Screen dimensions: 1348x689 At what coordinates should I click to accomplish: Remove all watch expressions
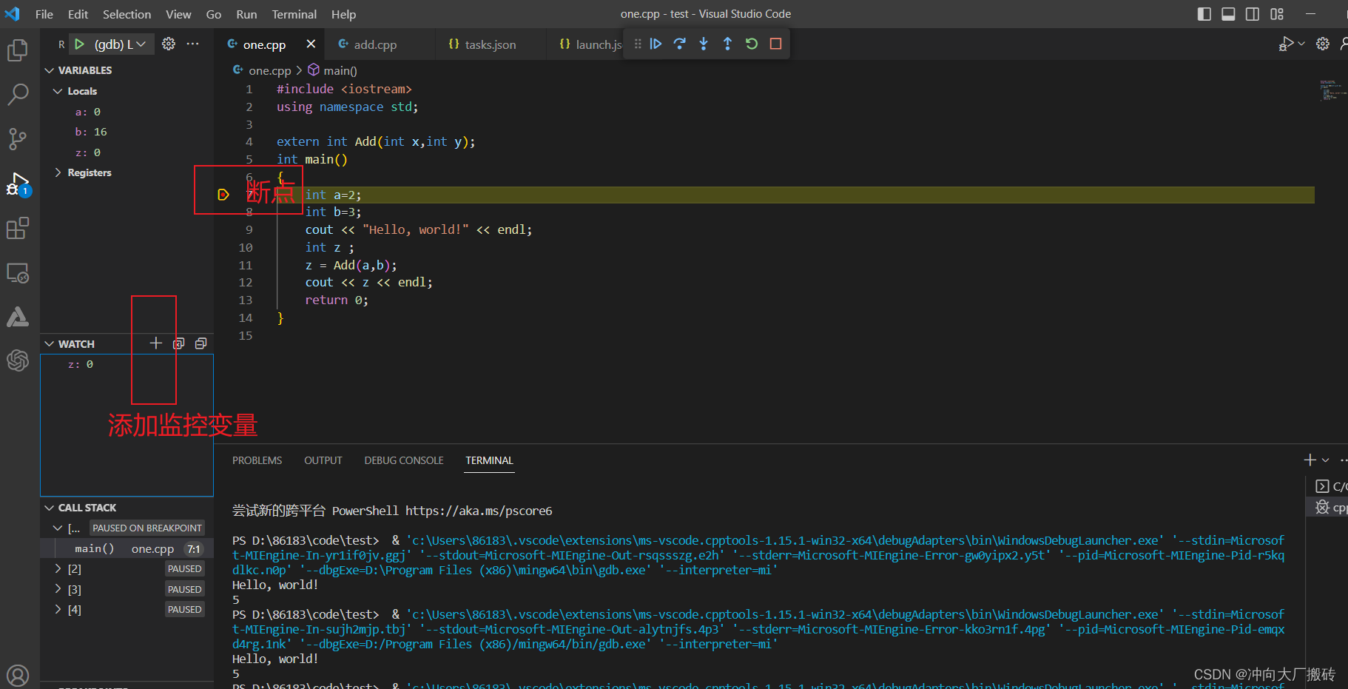pyautogui.click(x=178, y=343)
